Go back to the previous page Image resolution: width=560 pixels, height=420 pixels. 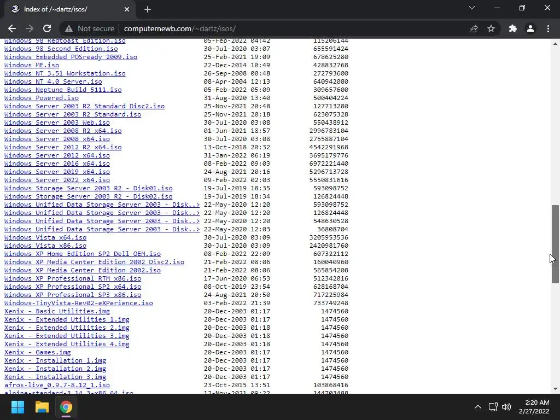tap(12, 28)
